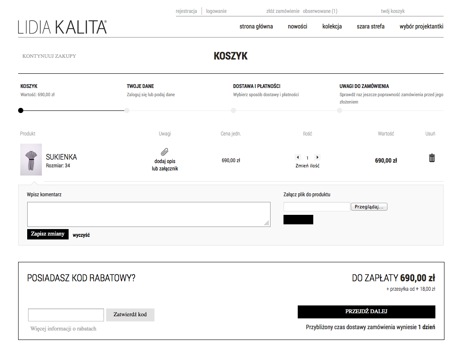Select the Uwagi do zamówienia step
Viewport: 463px width, 346px height.
[364, 86]
